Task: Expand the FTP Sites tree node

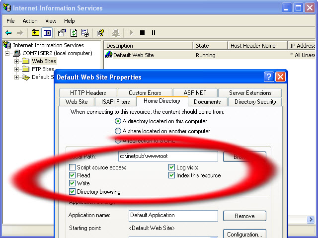Action: [16, 69]
